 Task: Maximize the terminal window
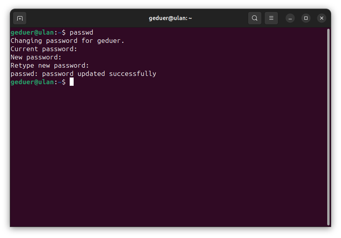pos(306,18)
